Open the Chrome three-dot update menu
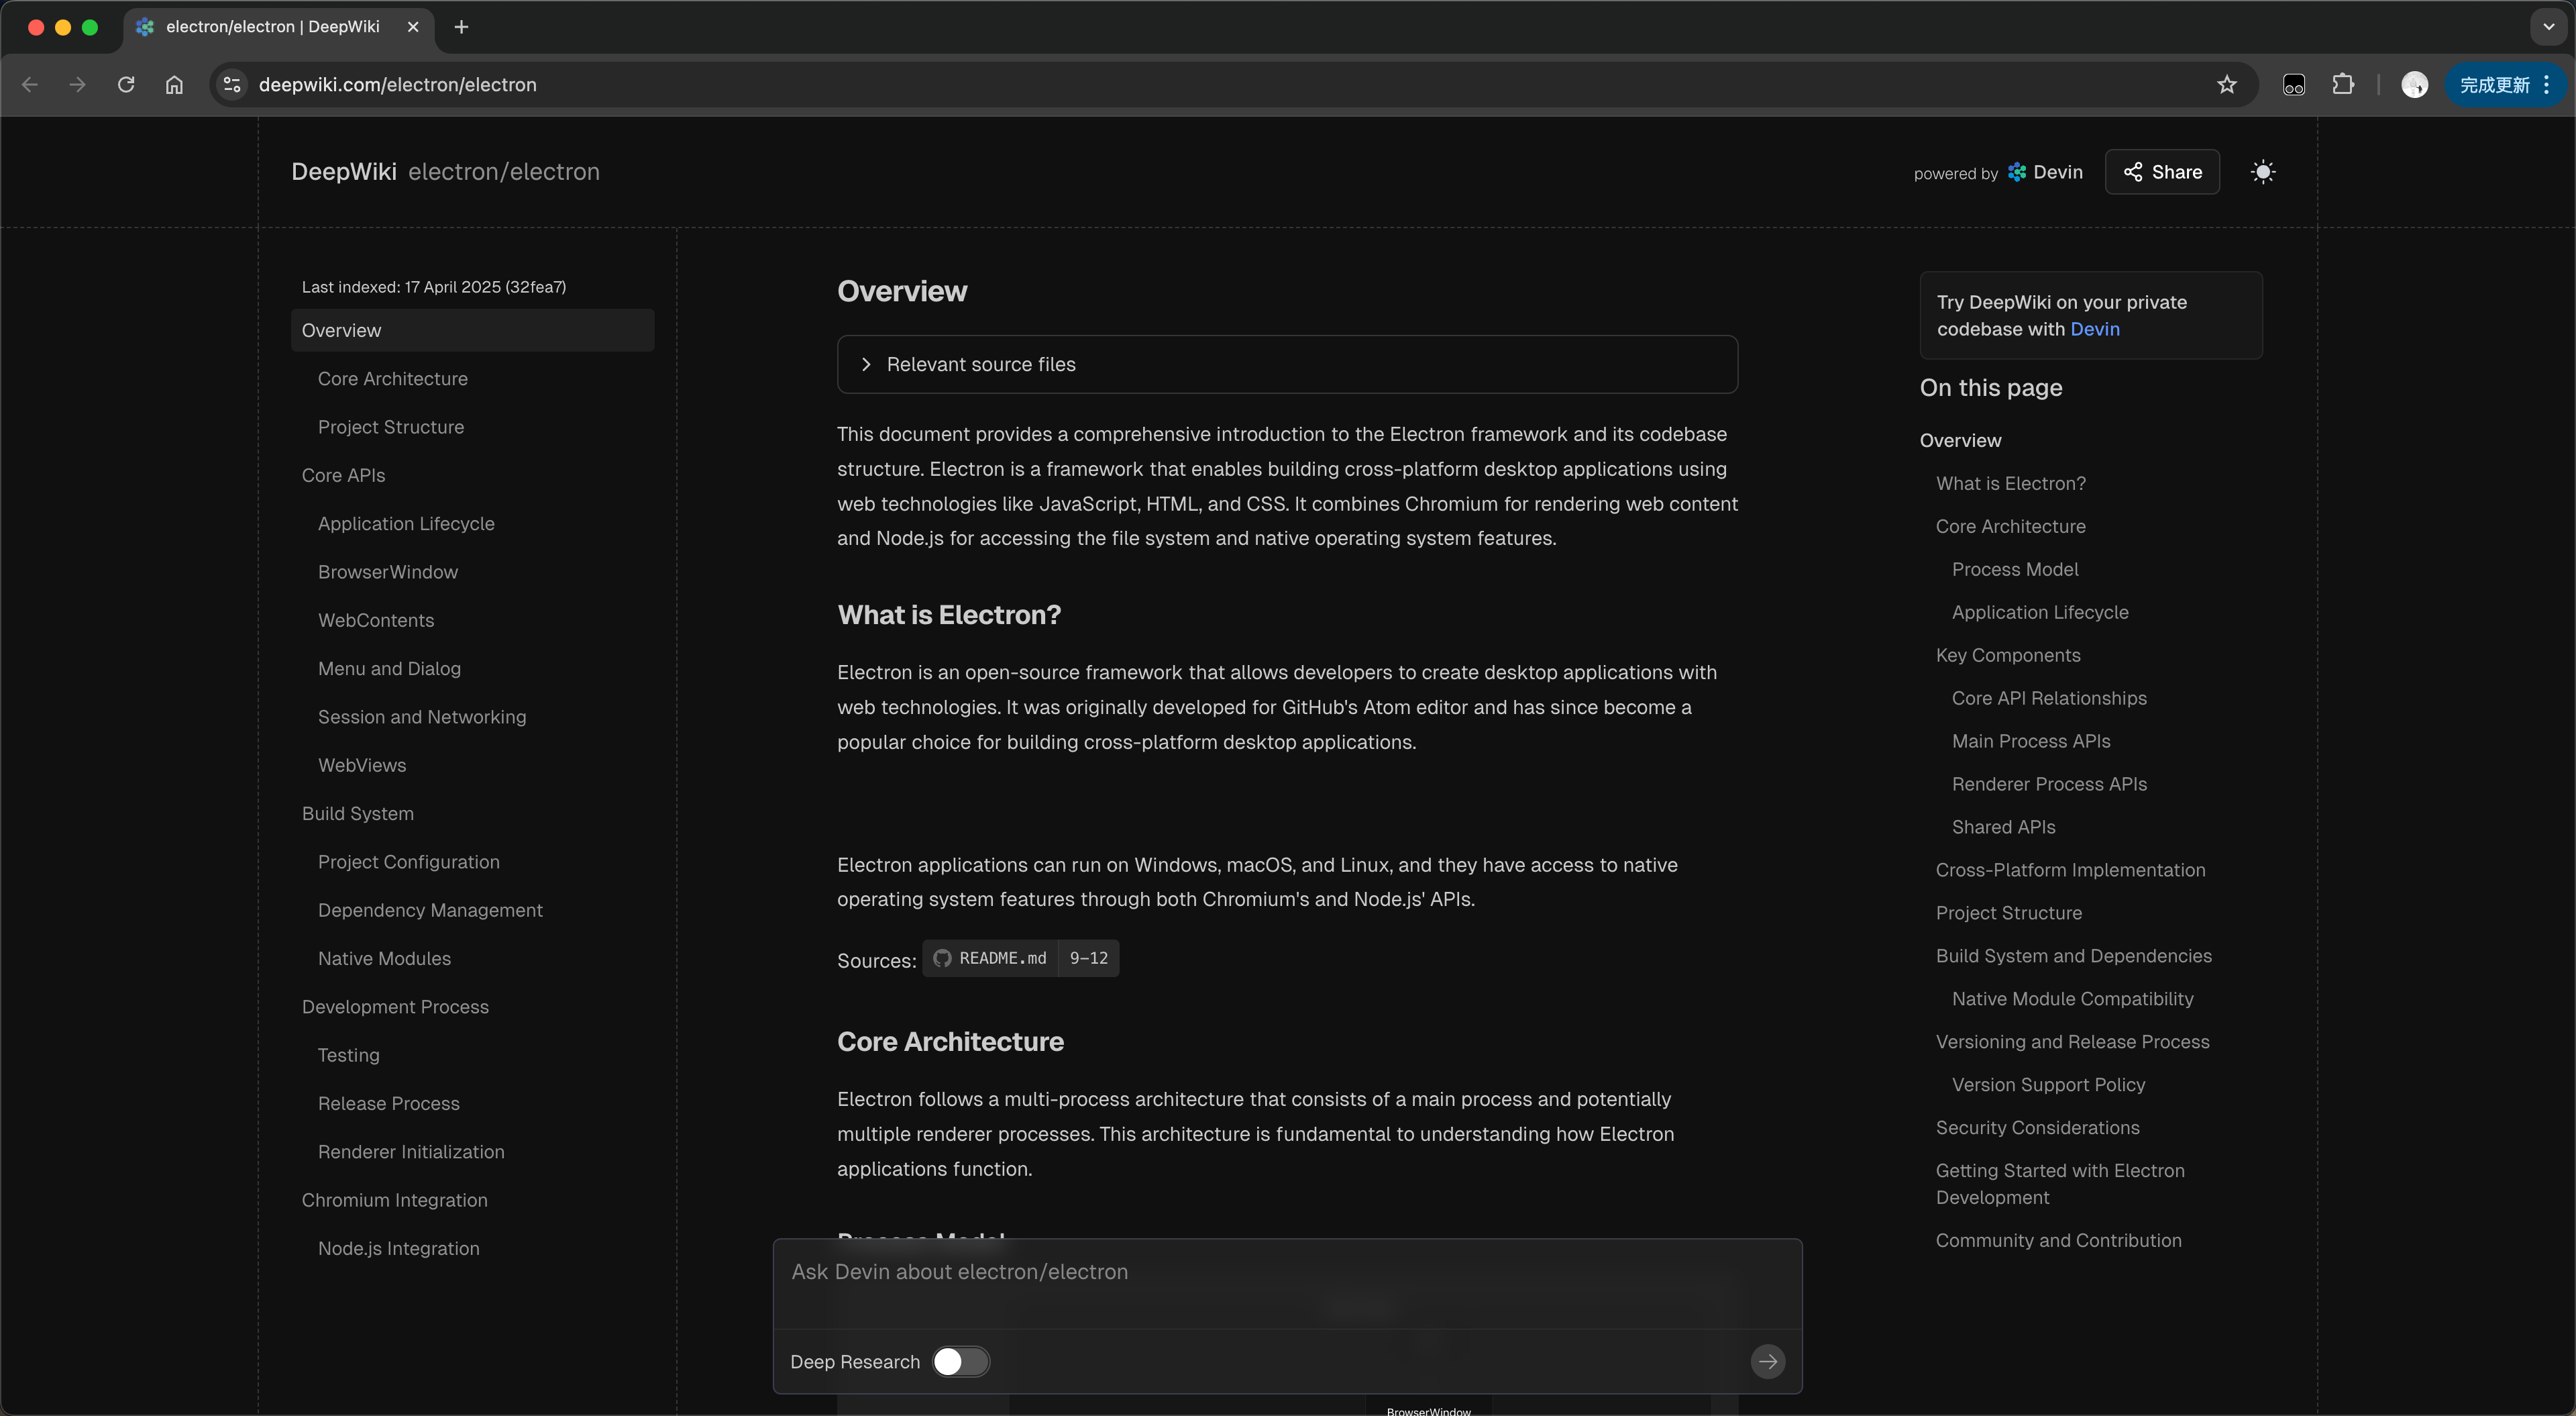Image resolution: width=2576 pixels, height=1416 pixels. pyautogui.click(x=2547, y=85)
